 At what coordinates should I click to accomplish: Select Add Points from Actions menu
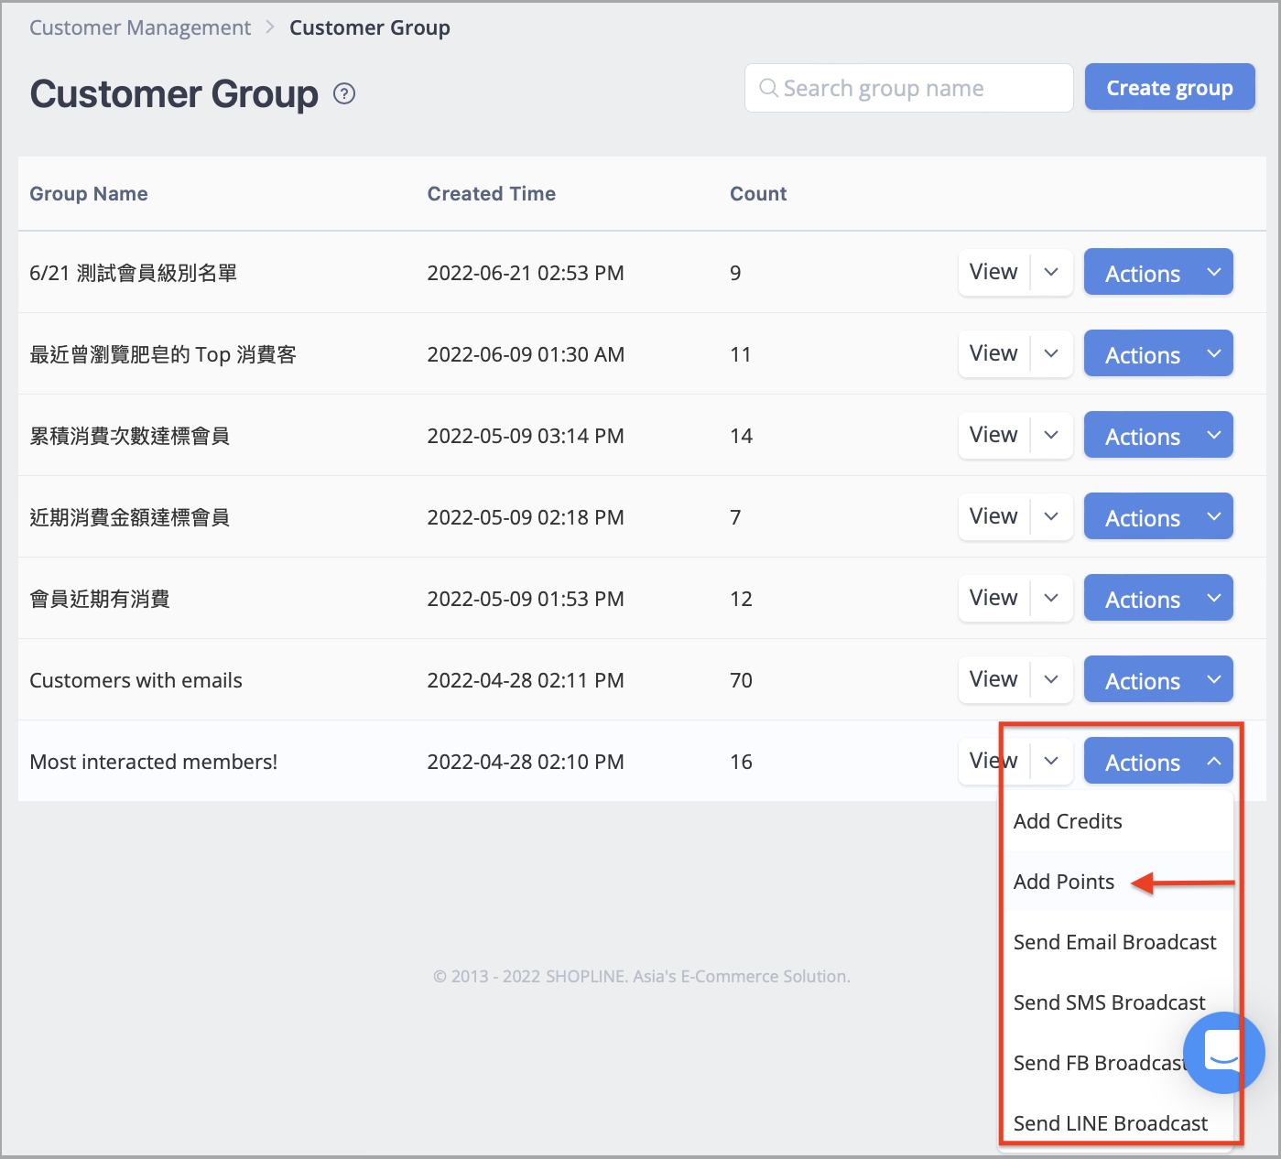coord(1064,882)
